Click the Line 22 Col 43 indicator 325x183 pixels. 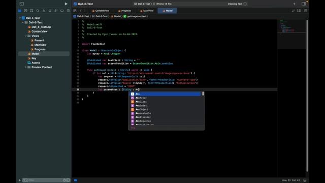pyautogui.click(x=291, y=180)
